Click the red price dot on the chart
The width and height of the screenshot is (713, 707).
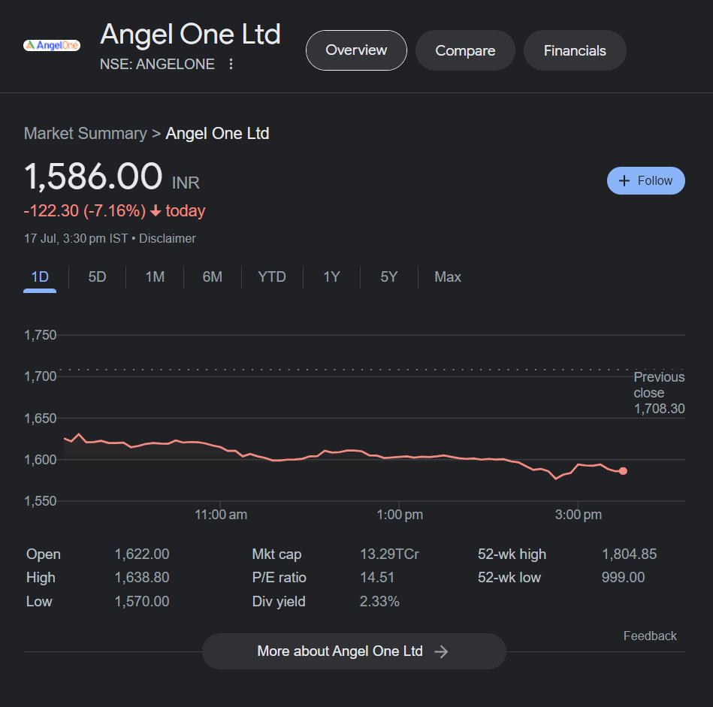click(x=623, y=471)
